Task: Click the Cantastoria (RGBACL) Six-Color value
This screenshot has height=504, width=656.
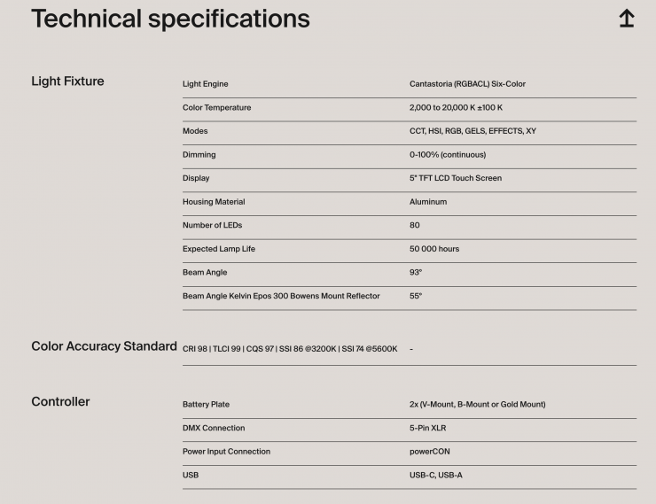Action: (x=467, y=84)
